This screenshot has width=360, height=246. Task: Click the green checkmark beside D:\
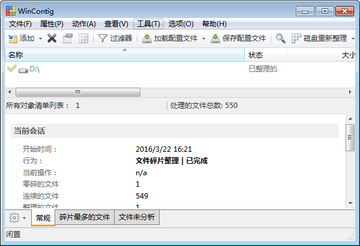coord(12,68)
